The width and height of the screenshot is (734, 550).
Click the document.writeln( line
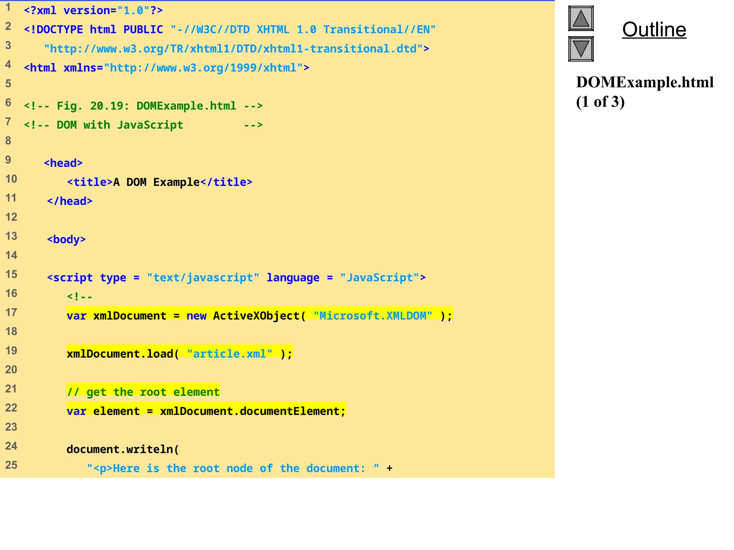tap(123, 449)
